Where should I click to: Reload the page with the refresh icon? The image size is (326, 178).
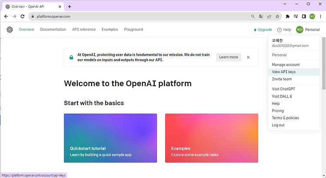click(23, 17)
